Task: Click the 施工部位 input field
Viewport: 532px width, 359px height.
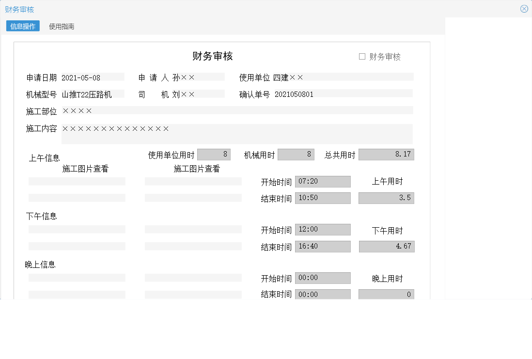Action: 237,110
